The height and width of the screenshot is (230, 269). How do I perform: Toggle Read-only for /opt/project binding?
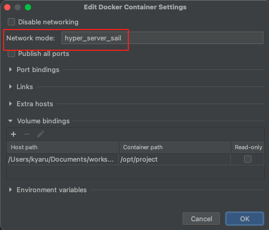248,159
